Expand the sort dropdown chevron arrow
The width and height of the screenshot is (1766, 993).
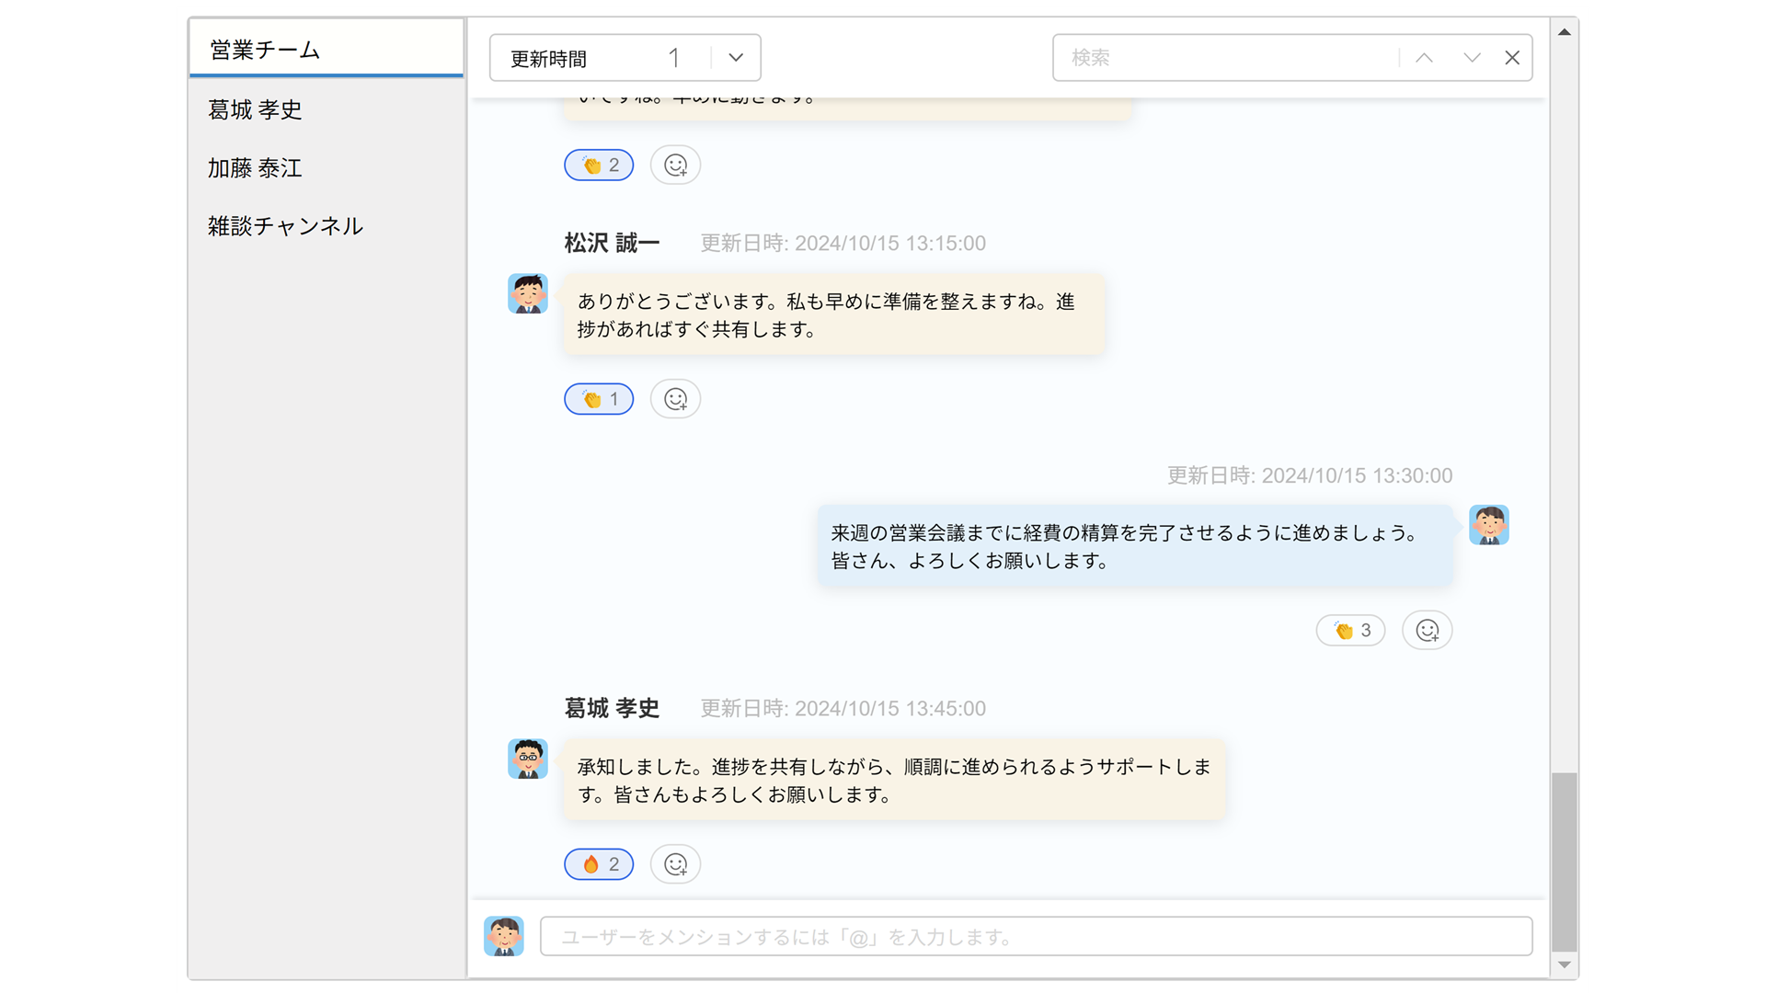[736, 58]
